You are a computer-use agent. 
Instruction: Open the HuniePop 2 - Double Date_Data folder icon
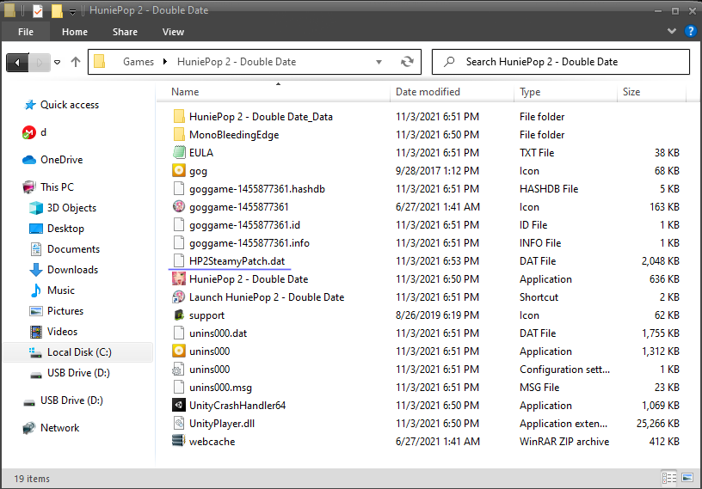(x=179, y=116)
